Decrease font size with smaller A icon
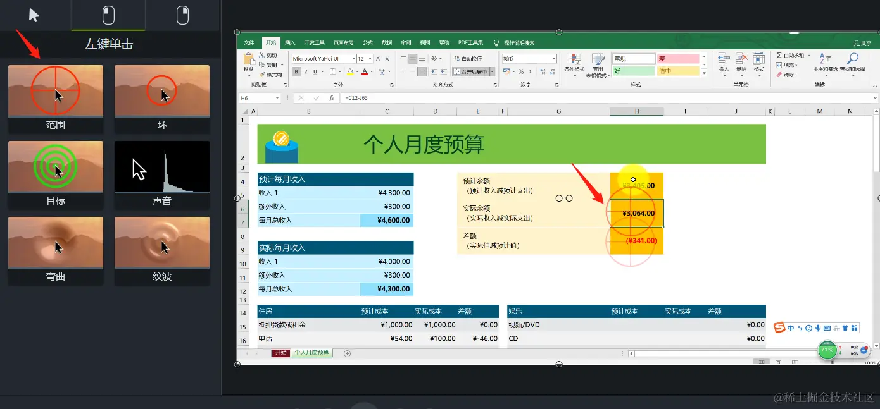Image resolution: width=880 pixels, height=409 pixels. 387,59
